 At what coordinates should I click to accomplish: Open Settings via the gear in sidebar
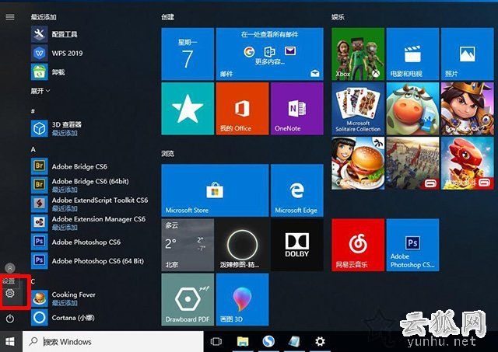pyautogui.click(x=10, y=294)
